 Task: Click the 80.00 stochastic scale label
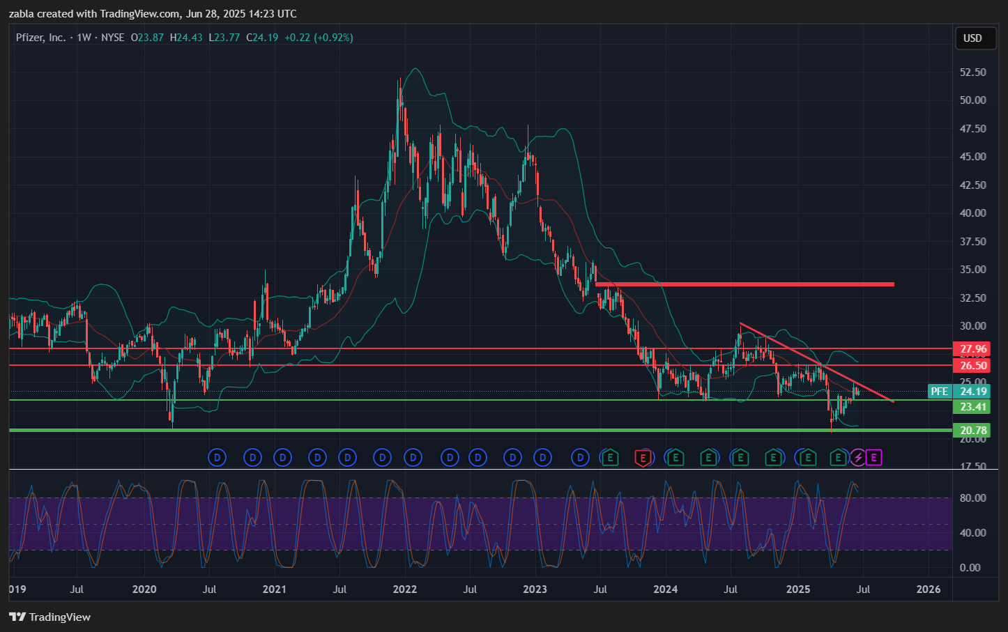pos(973,498)
